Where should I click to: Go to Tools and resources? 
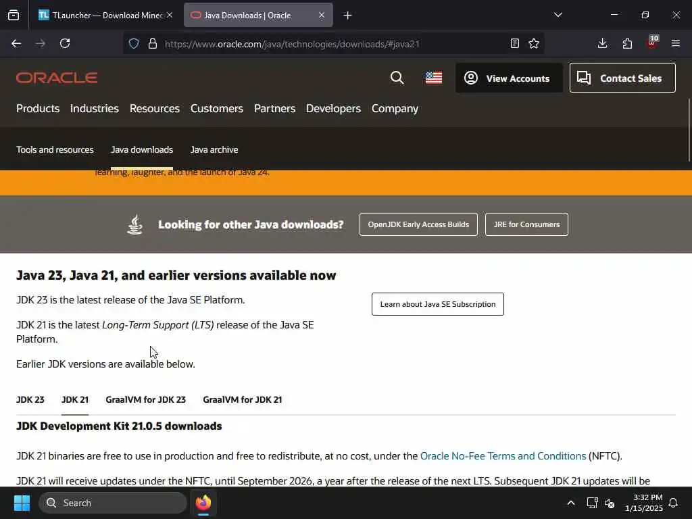55,149
